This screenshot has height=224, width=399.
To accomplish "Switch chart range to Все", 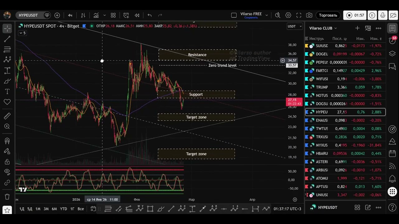I will tap(80, 209).
